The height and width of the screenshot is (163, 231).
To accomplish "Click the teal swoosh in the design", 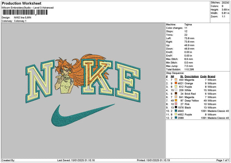I will point(83,115).
